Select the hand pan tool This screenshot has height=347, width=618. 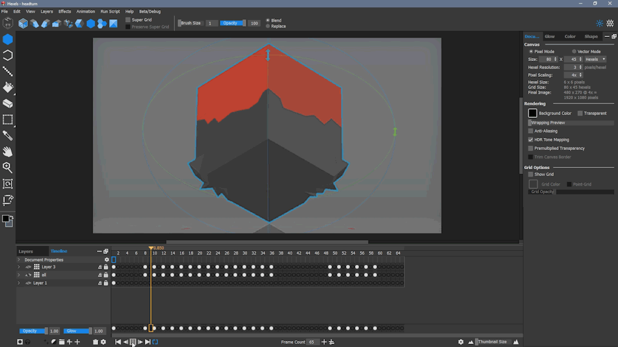pyautogui.click(x=8, y=152)
